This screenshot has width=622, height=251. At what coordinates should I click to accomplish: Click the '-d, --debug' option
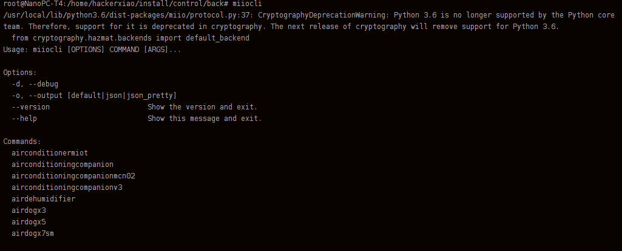(35, 84)
